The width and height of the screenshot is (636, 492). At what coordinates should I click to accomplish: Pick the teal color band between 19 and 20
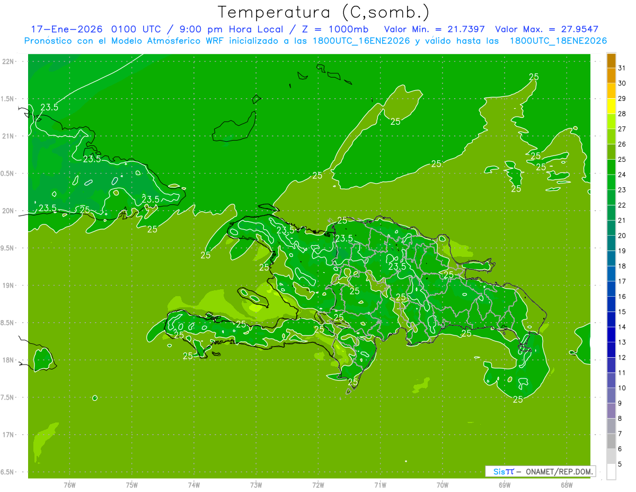pos(611,243)
